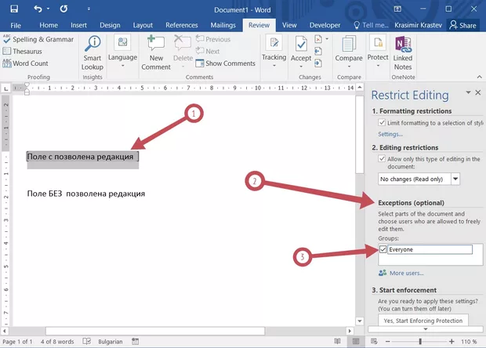Click the More users... link
The width and height of the screenshot is (486, 348).
406,273
